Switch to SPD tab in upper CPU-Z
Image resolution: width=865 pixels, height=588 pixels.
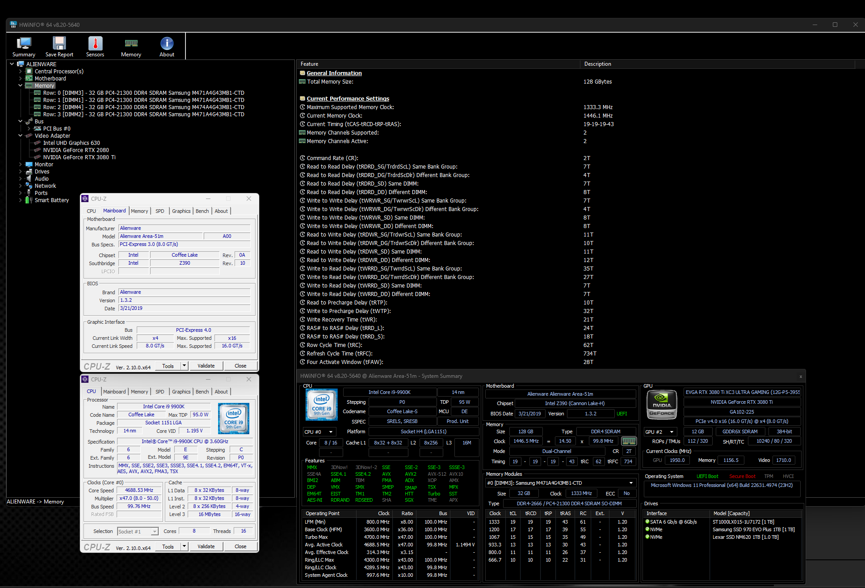coord(160,211)
